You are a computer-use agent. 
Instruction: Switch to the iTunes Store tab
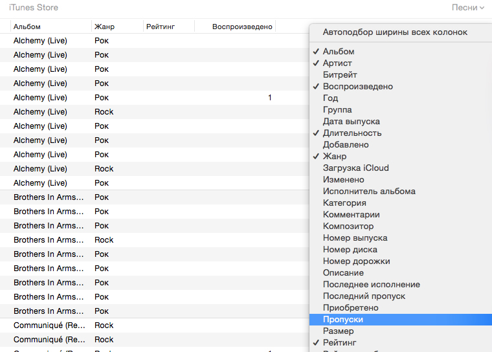point(34,7)
